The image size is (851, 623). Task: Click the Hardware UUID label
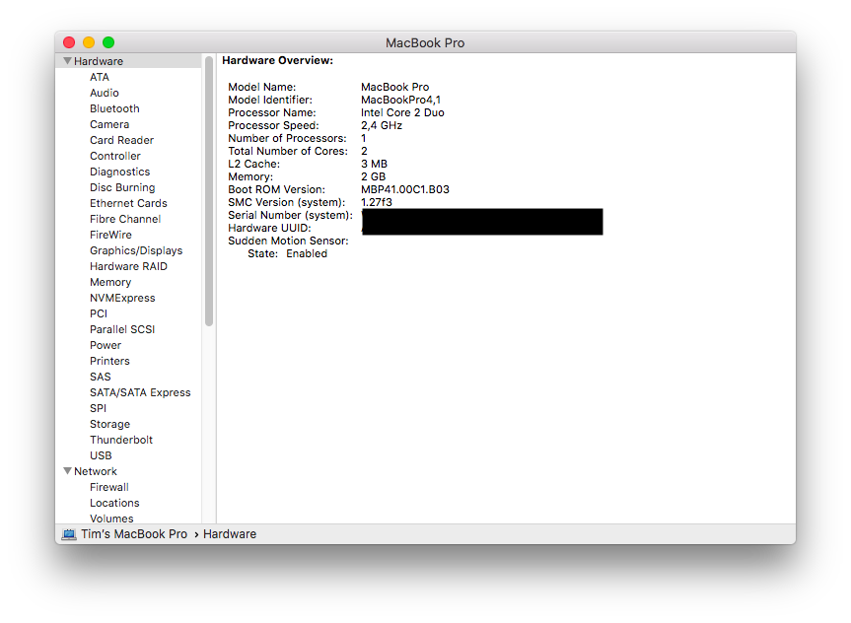269,228
